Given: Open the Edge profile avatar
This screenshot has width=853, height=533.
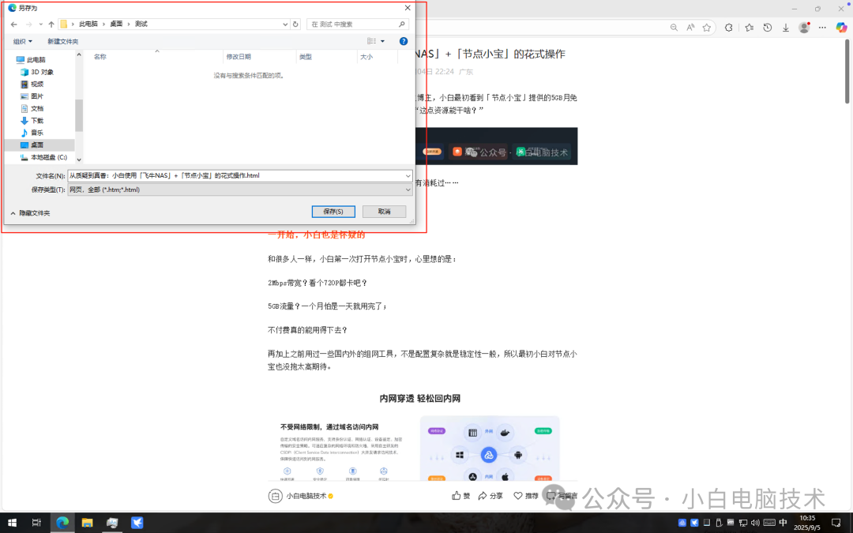Looking at the screenshot, I should pyautogui.click(x=804, y=27).
